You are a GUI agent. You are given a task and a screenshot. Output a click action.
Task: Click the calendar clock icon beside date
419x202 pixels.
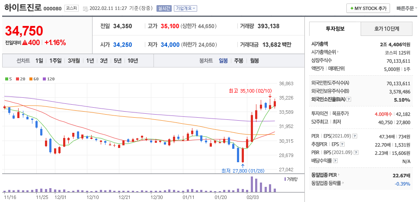pos(86,9)
